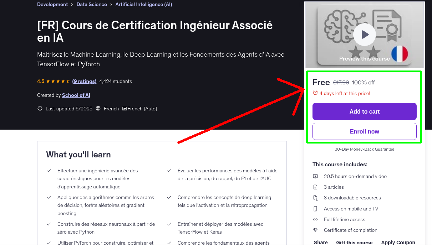Click the articles document icon
The width and height of the screenshot is (432, 245).
pyautogui.click(x=315, y=187)
